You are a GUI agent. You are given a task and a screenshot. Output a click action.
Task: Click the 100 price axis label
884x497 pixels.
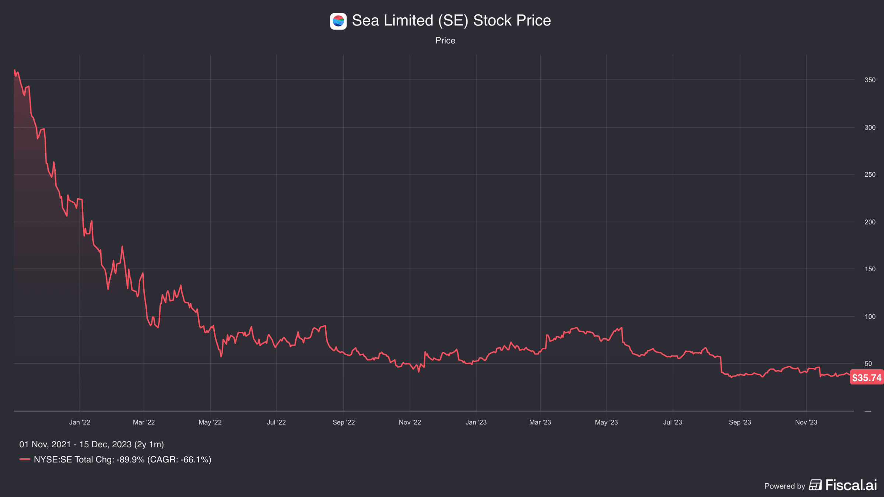click(x=870, y=317)
